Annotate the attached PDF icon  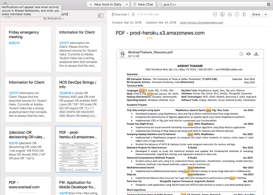[241, 54]
